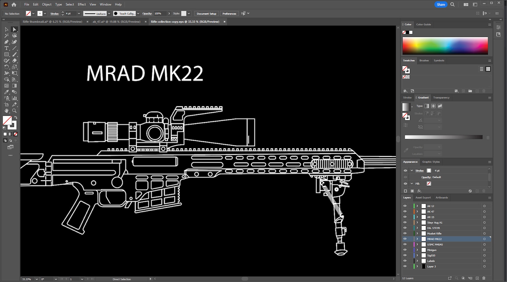Expand the Sig550 layer
Screen dimensions: 507x282
point(417,255)
